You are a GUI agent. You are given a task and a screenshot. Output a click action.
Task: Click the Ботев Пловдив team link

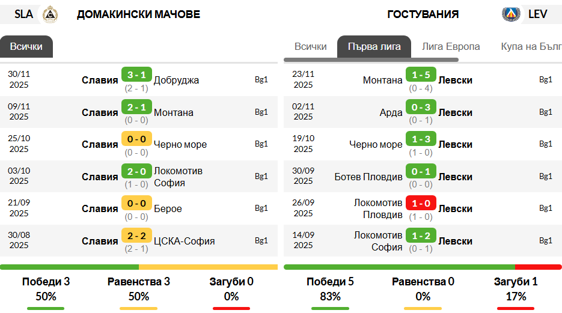pos(368,177)
